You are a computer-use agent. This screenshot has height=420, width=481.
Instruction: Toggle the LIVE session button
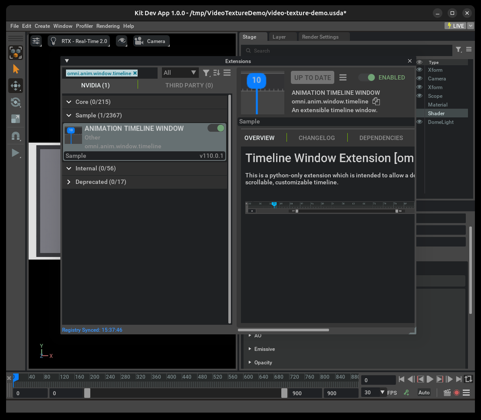[455, 26]
